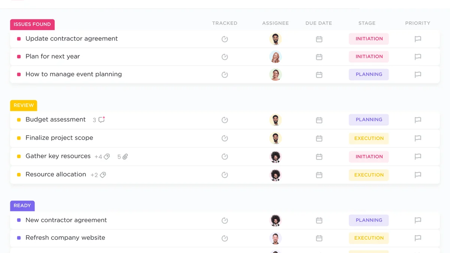Set priority flag for Update contractor agreement

pyautogui.click(x=418, y=39)
